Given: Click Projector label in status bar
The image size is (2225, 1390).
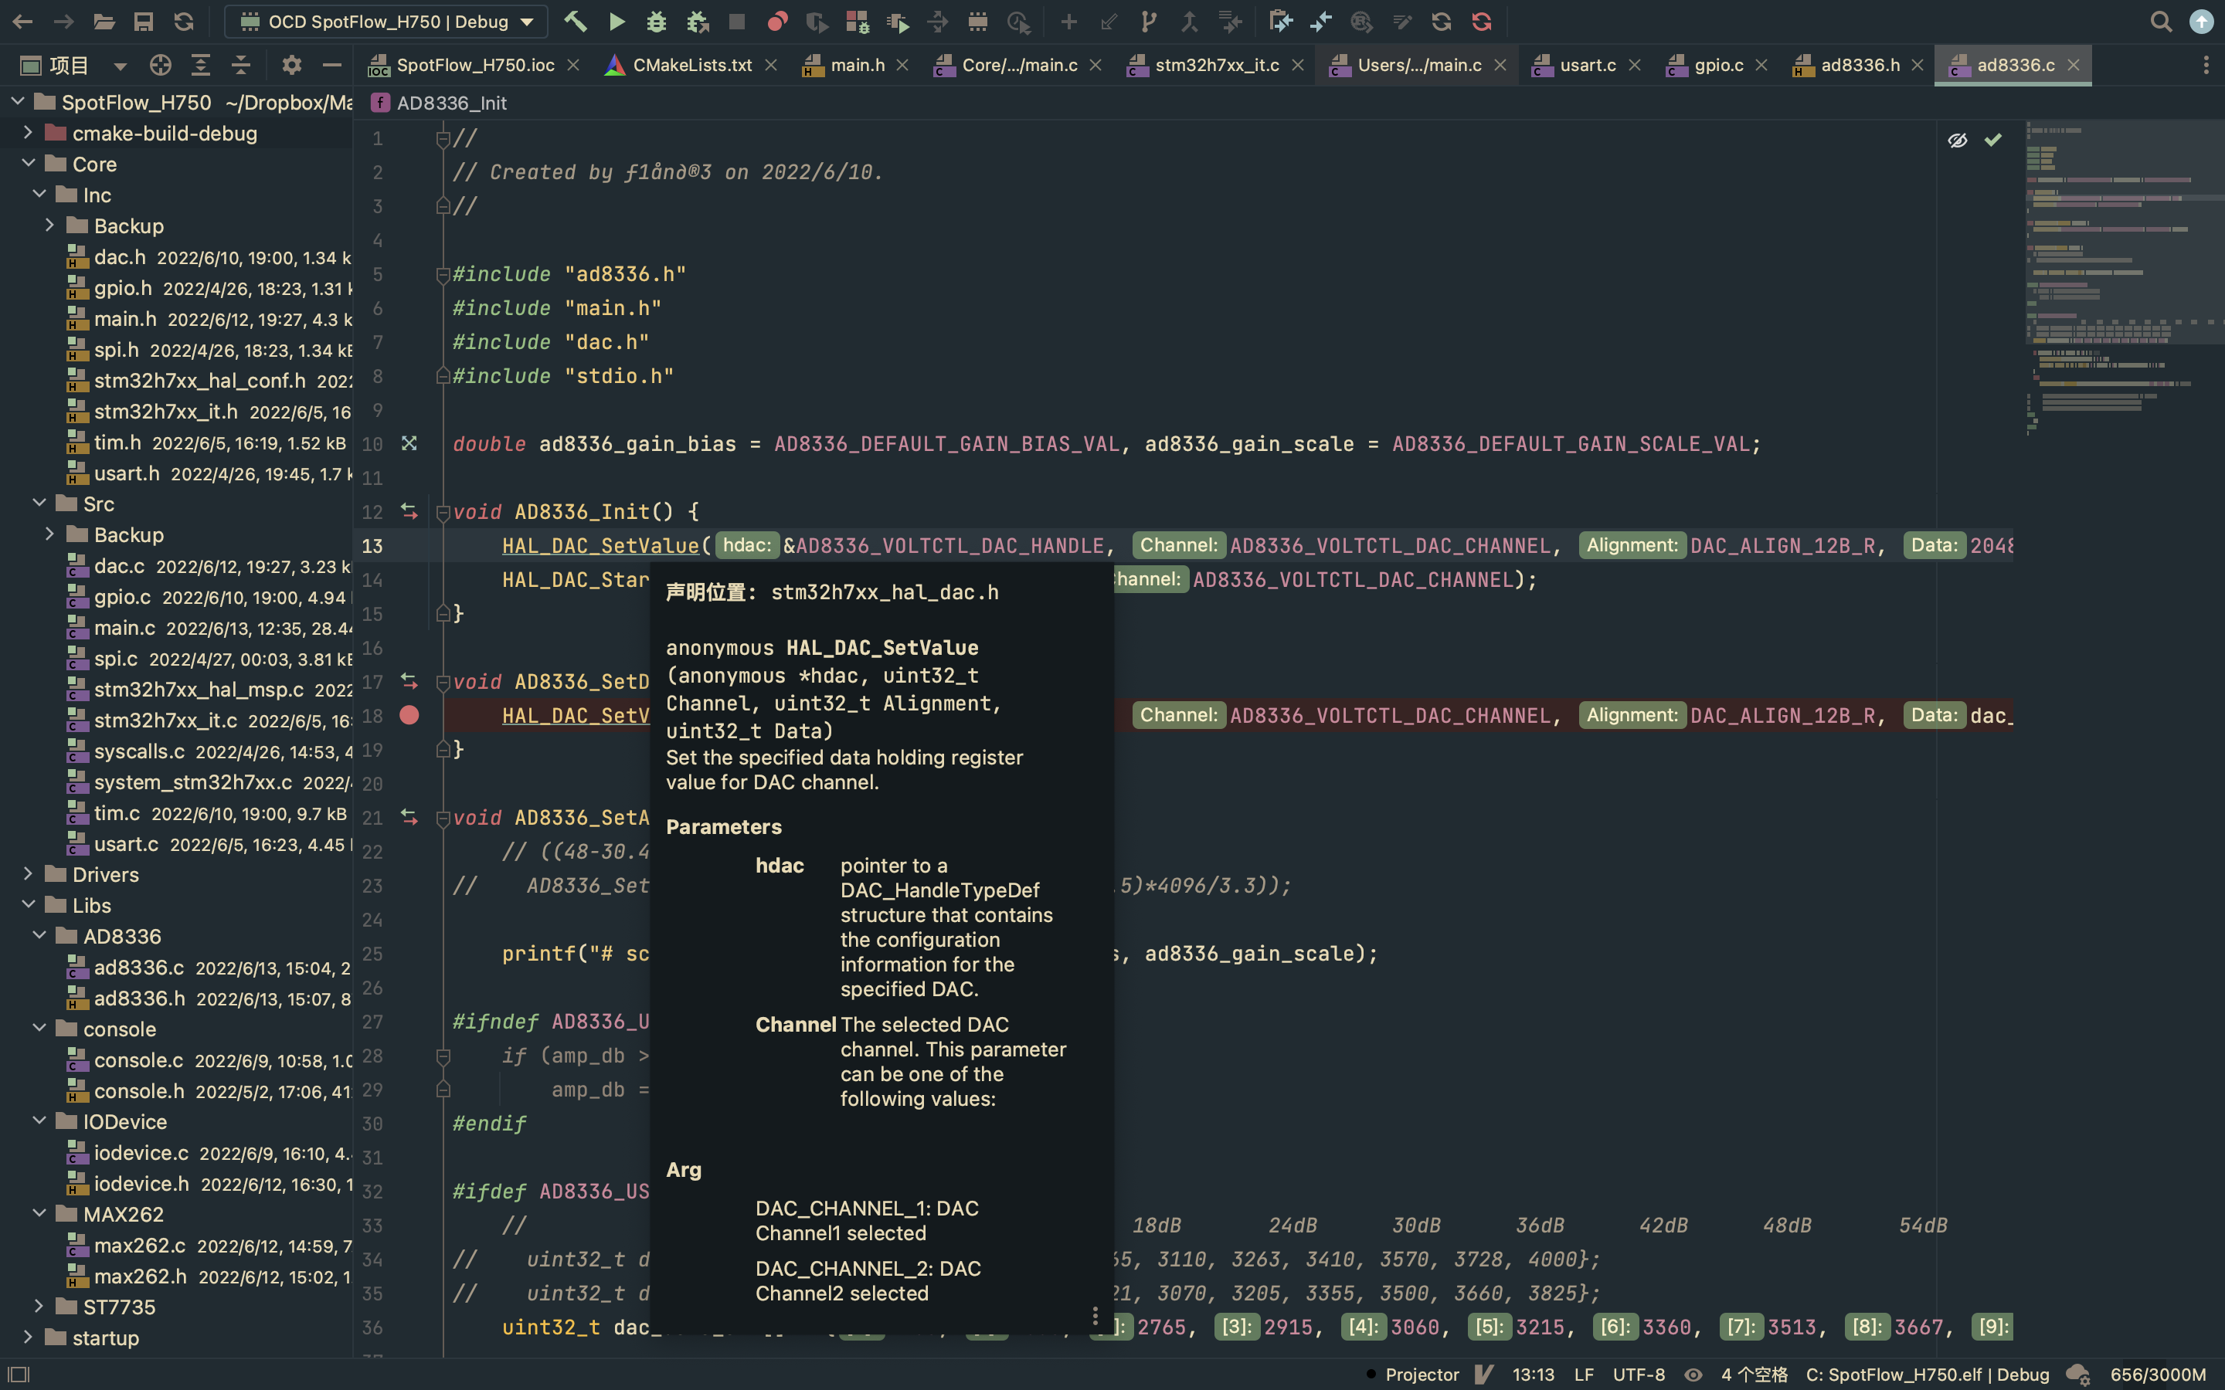Looking at the screenshot, I should (1422, 1375).
